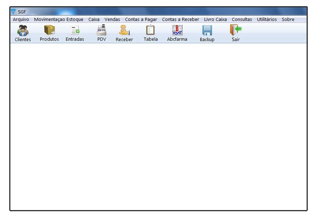Open the Movimentaçao Estoque menu
This screenshot has height=217, width=317.
click(x=58, y=19)
